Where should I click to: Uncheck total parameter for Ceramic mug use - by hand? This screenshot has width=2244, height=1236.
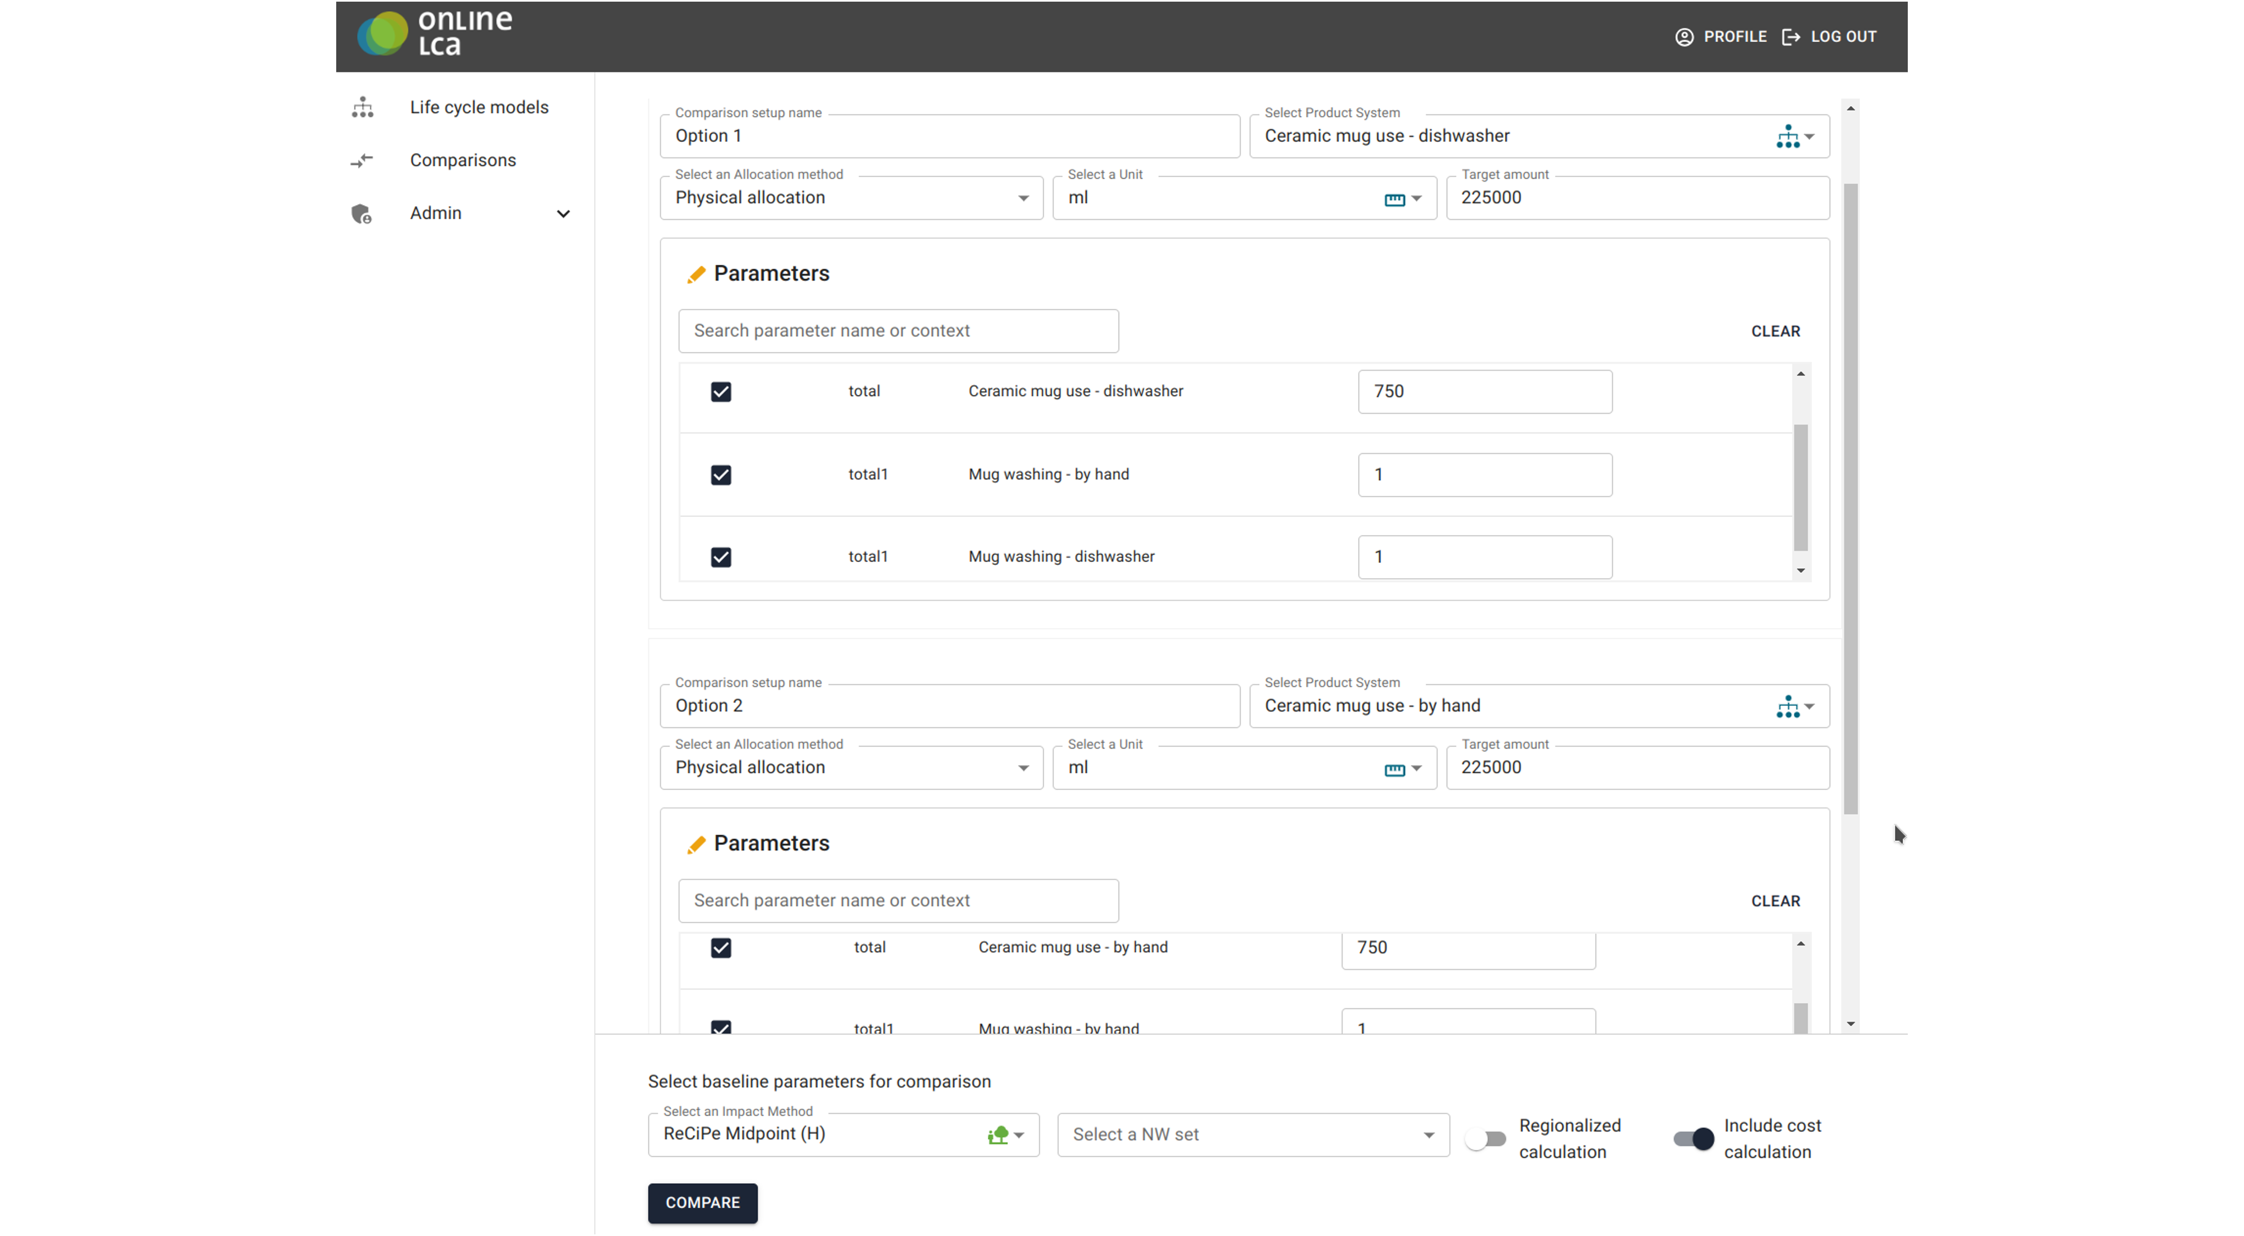[x=720, y=948]
